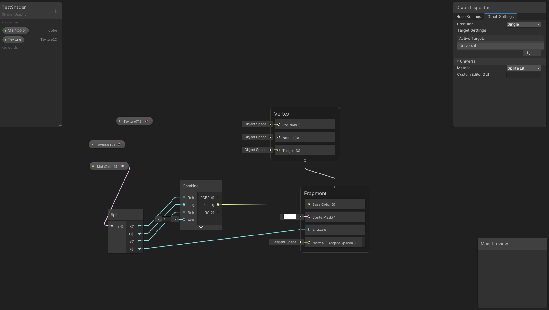Click the Shader Graphs subtitle text
Image resolution: width=549 pixels, height=310 pixels.
coord(14,14)
